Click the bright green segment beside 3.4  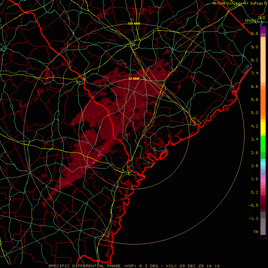[263, 144]
